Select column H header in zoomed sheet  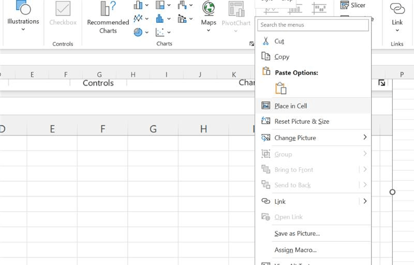tap(203, 129)
